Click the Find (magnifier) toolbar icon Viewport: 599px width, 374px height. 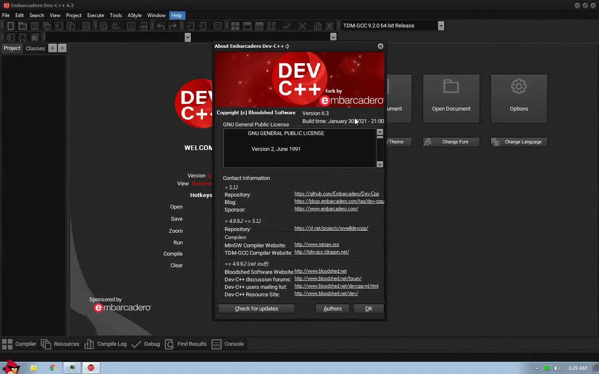coord(104,26)
